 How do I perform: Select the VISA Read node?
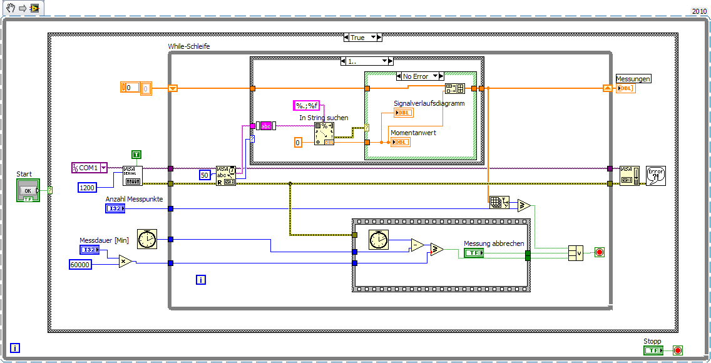225,175
